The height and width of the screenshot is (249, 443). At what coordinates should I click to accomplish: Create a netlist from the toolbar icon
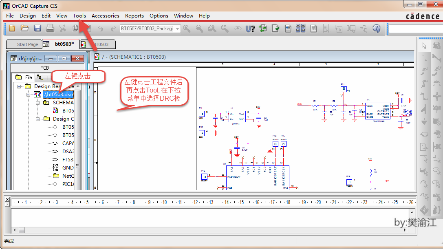288,29
